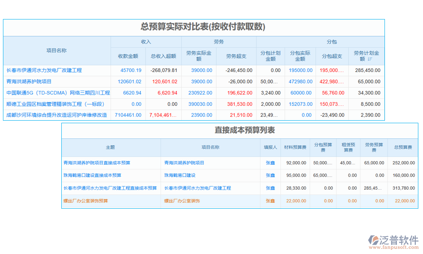
Task: Open 顺德工业园区档案管理精装饰工程 (一标段) project
Action: 55,104
